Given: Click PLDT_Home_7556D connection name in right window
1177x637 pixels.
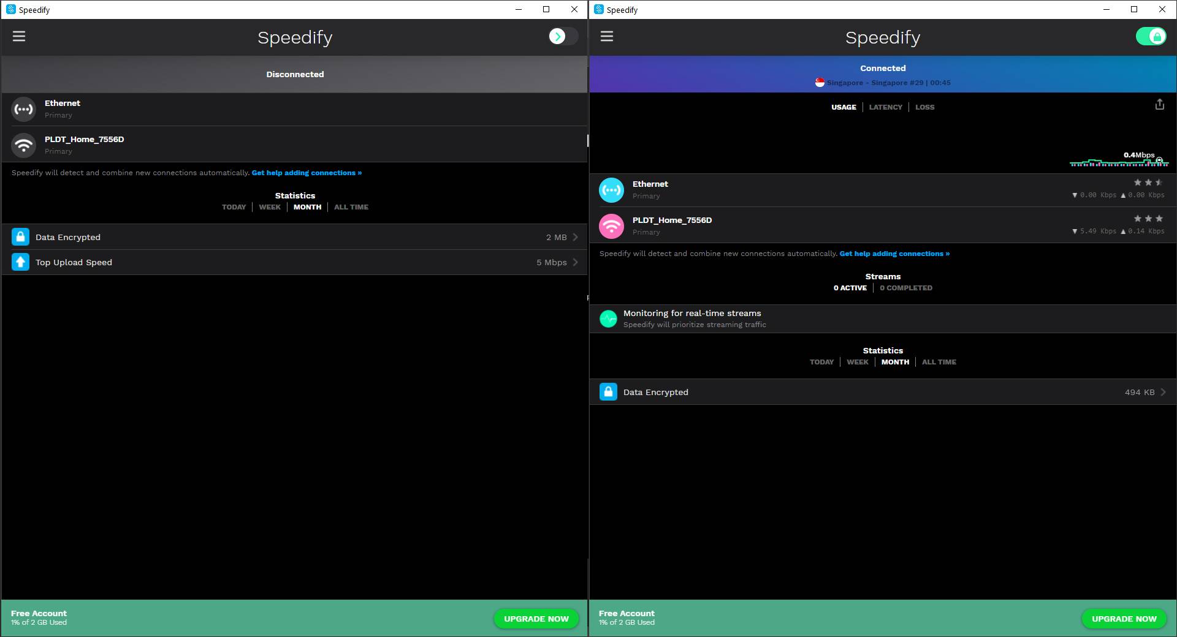Looking at the screenshot, I should (x=672, y=220).
